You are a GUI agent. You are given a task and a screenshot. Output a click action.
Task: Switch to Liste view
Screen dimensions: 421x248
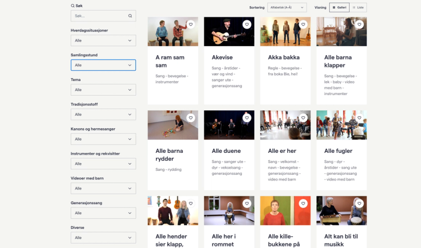coord(358,8)
